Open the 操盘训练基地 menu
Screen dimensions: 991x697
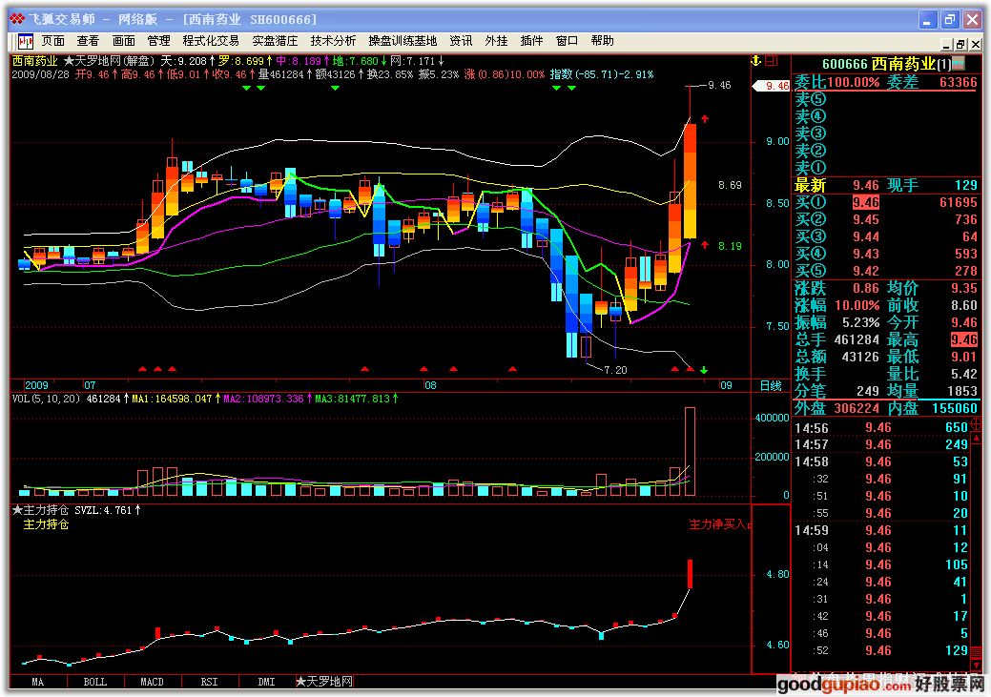(x=403, y=41)
